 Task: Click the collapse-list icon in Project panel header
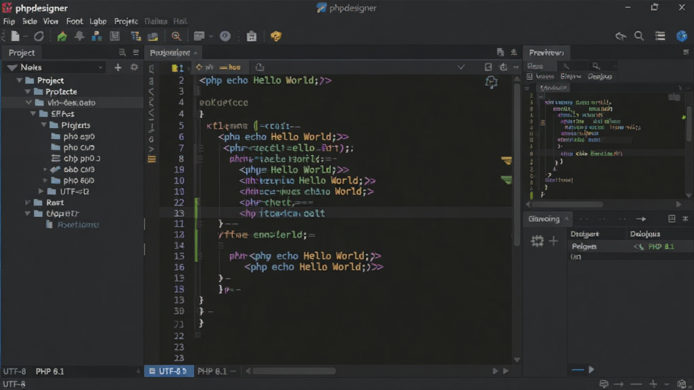click(122, 53)
